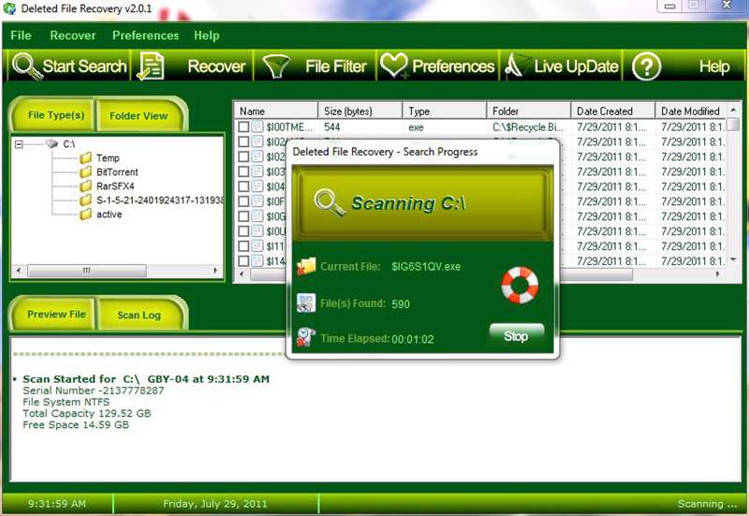This screenshot has height=516, width=749.
Task: Click the Current File folder icon
Action: point(306,266)
